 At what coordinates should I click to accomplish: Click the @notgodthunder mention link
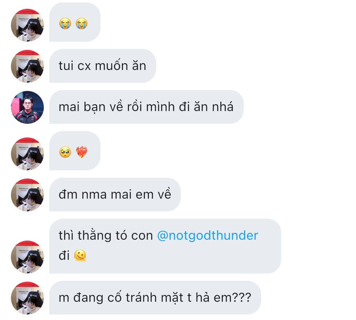[x=208, y=235]
